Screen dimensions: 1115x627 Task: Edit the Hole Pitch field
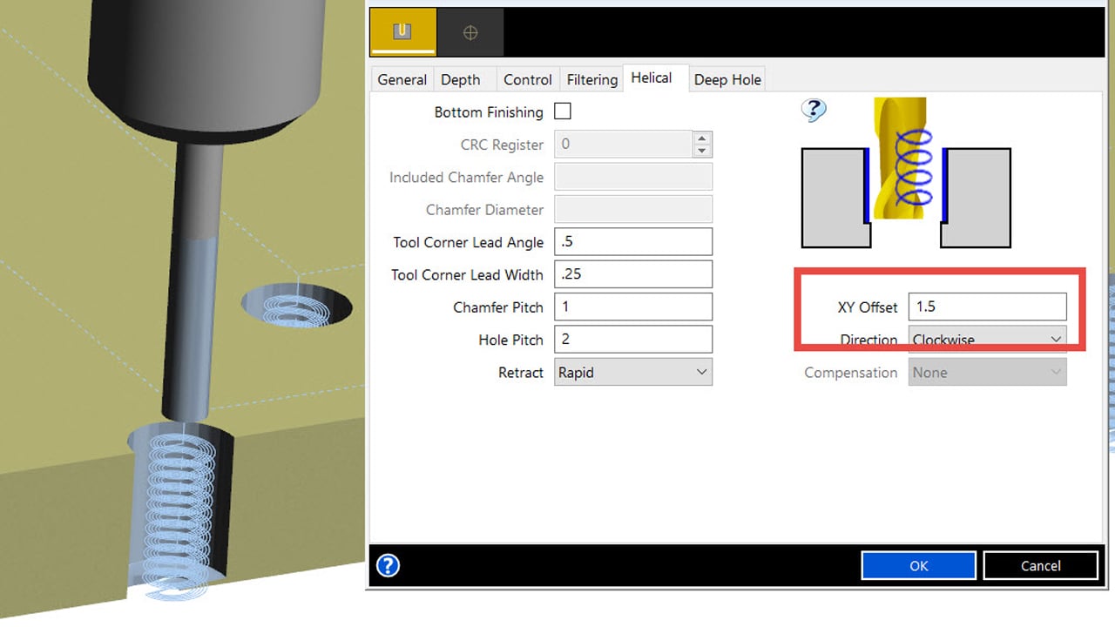(632, 340)
